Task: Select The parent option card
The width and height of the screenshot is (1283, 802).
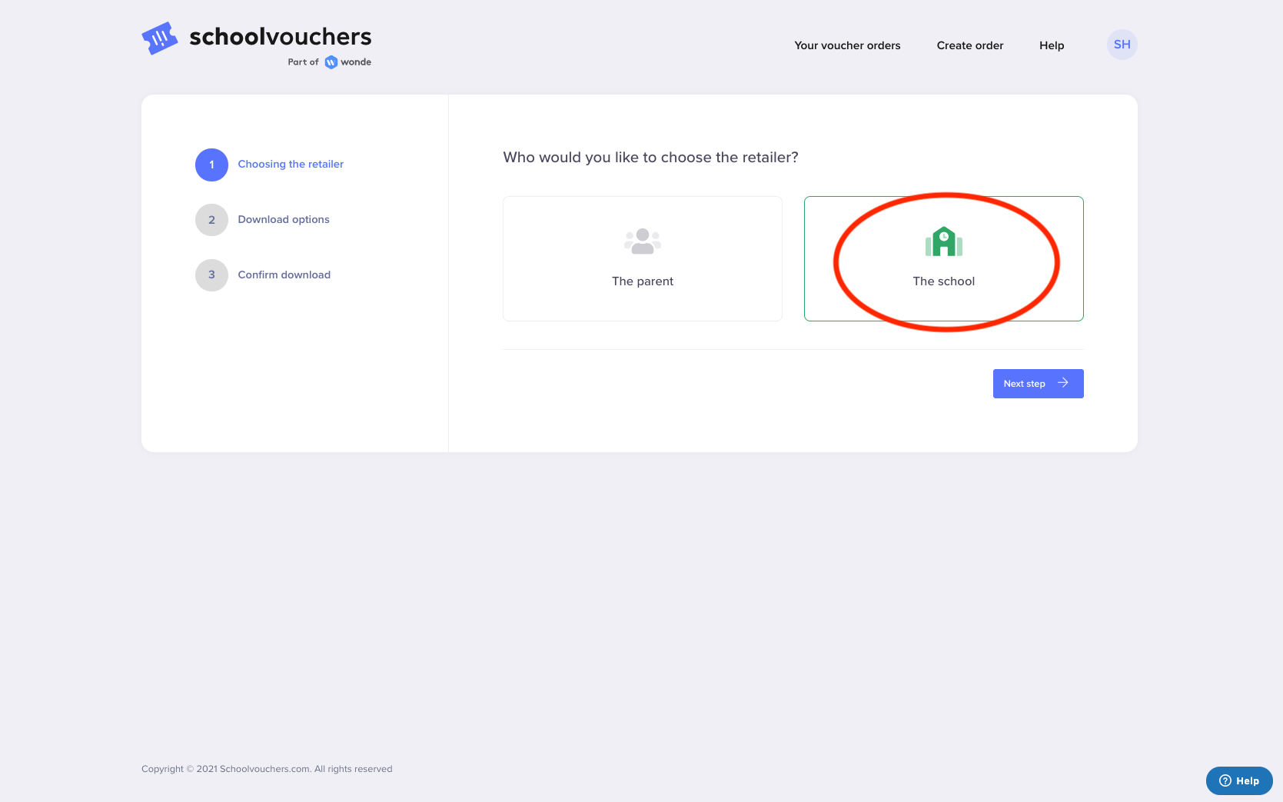Action: point(643,258)
